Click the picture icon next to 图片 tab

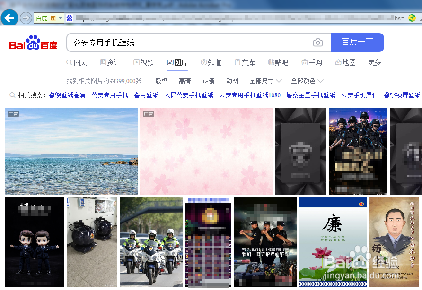tap(171, 62)
